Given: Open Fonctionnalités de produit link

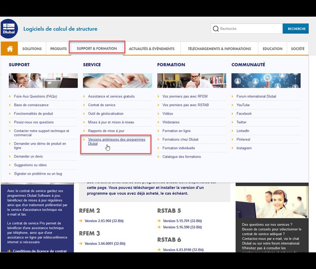Looking at the screenshot, I should click(33, 114).
